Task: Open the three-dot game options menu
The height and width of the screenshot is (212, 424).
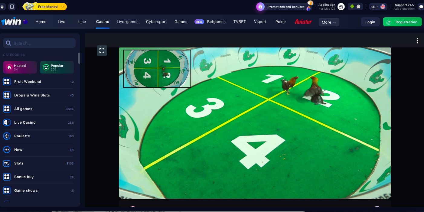Action: tap(417, 41)
